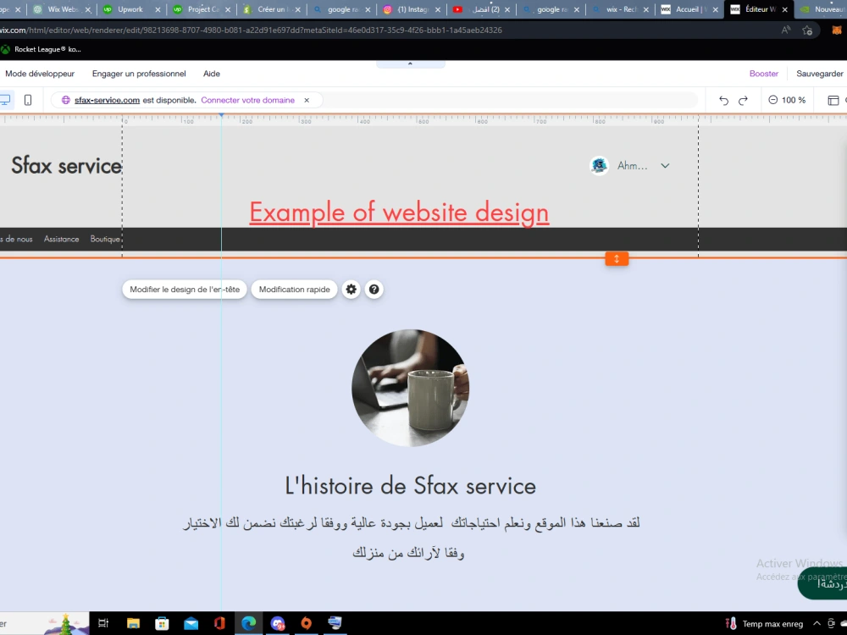Open the Aide menu

point(211,74)
